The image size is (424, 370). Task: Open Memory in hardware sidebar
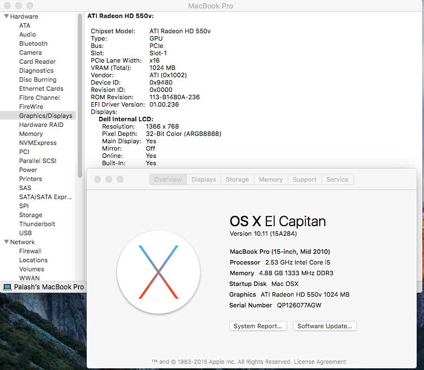[31, 134]
